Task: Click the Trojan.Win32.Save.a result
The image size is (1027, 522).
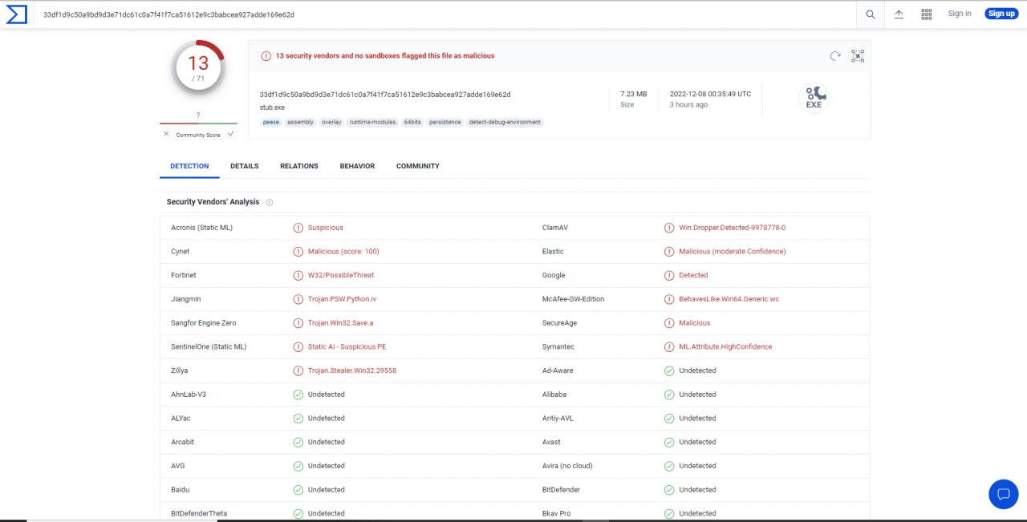Action: pos(341,323)
